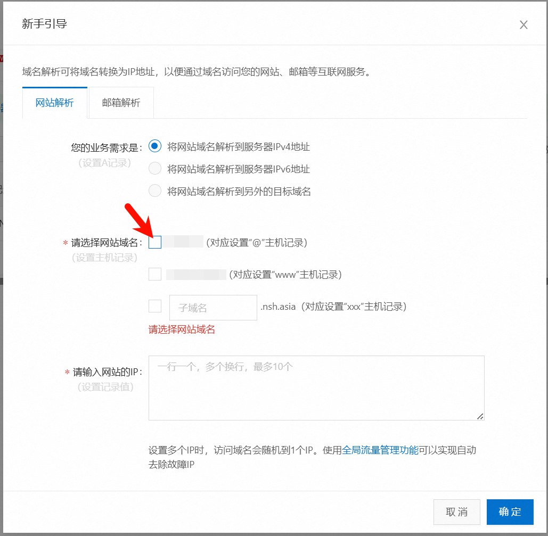Confirm with the 确定 button

click(x=510, y=512)
